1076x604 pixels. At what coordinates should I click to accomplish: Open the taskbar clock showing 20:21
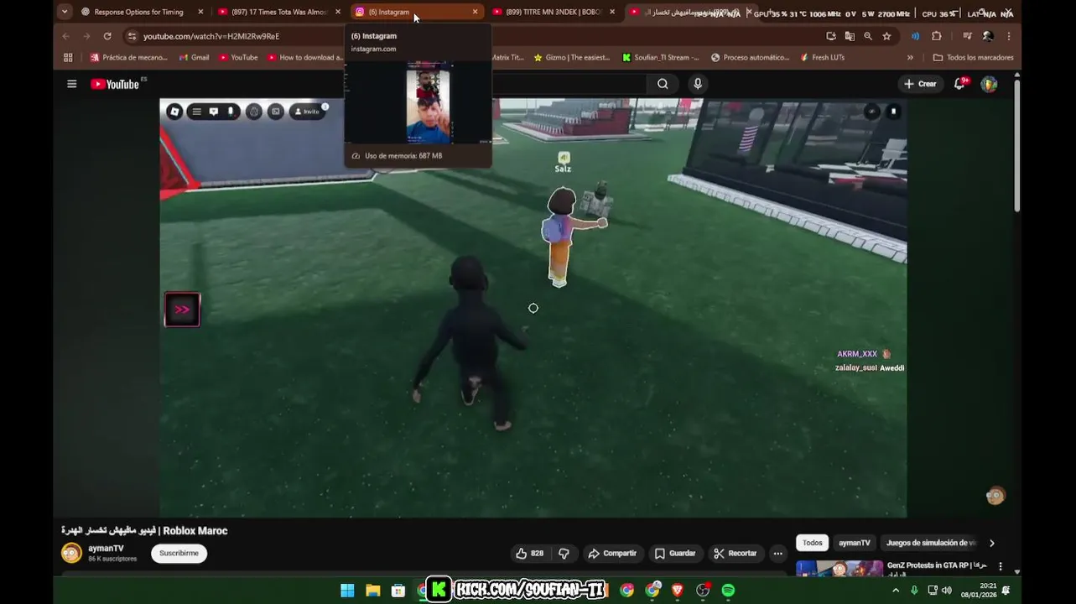click(x=980, y=591)
